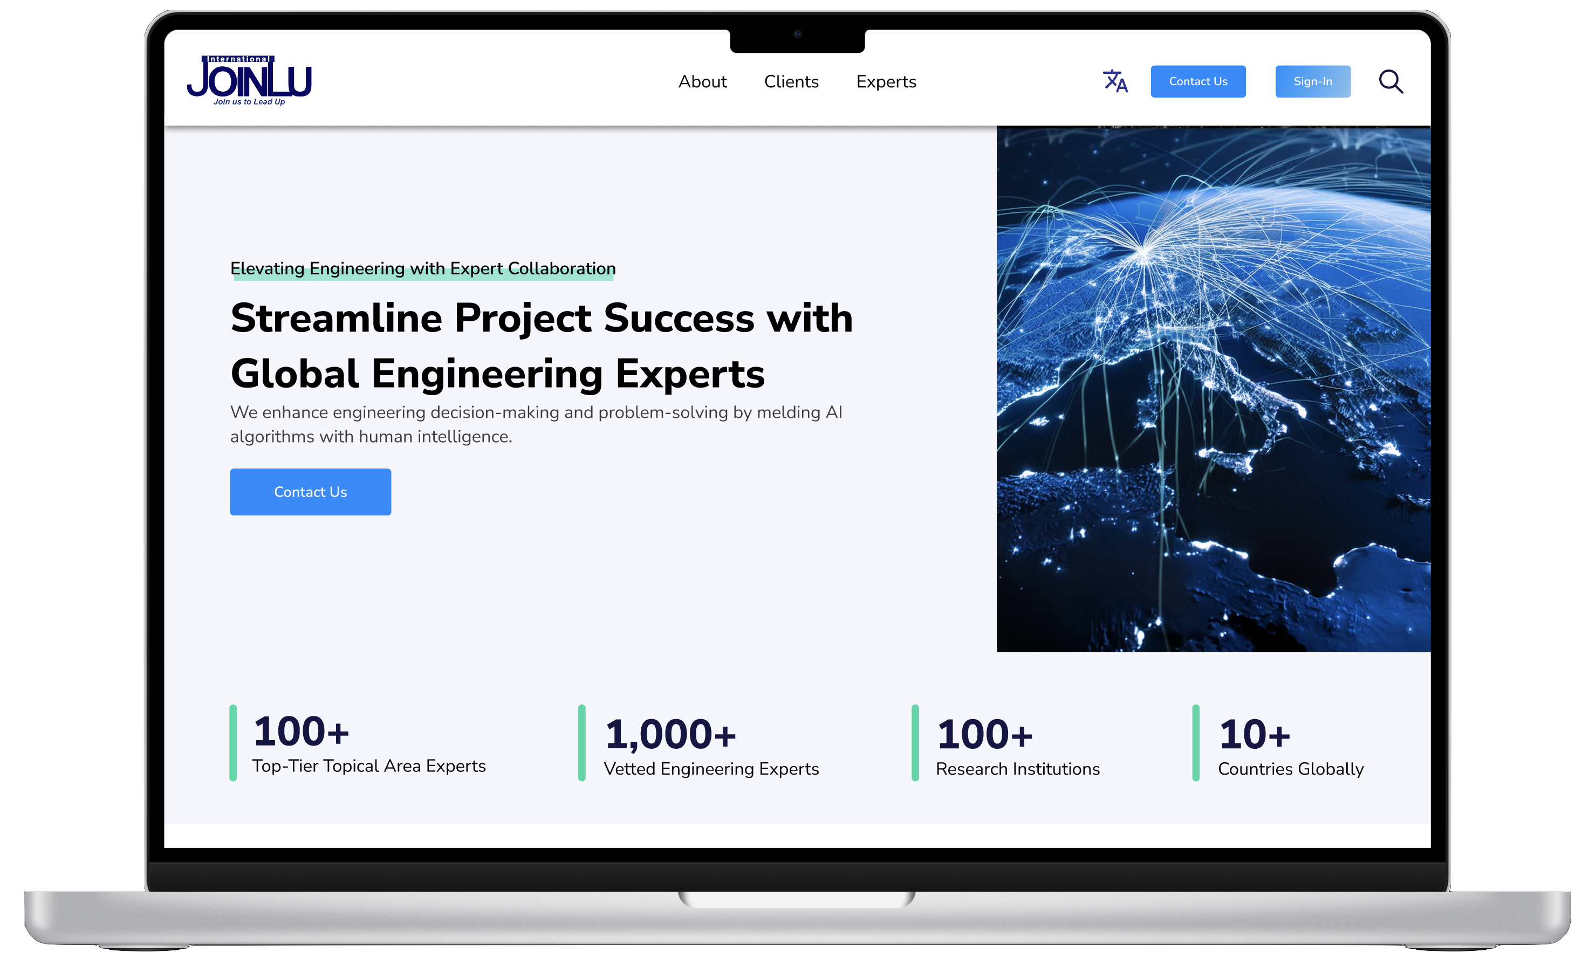The image size is (1589, 966).
Task: Click the main Streamline Project Success headline
Action: click(541, 346)
